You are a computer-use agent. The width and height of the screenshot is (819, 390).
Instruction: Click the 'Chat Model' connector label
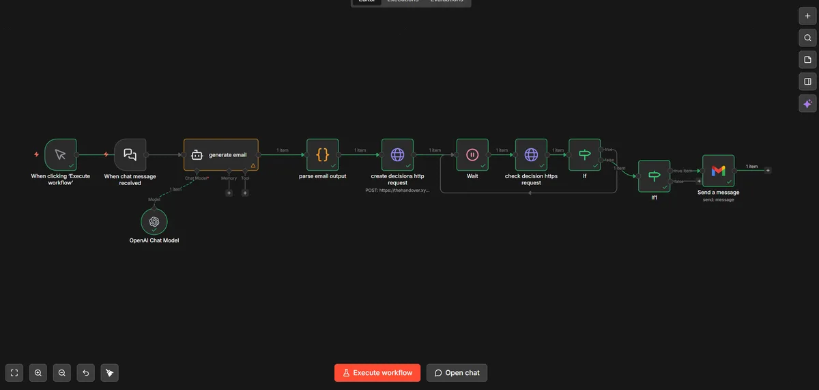point(197,178)
